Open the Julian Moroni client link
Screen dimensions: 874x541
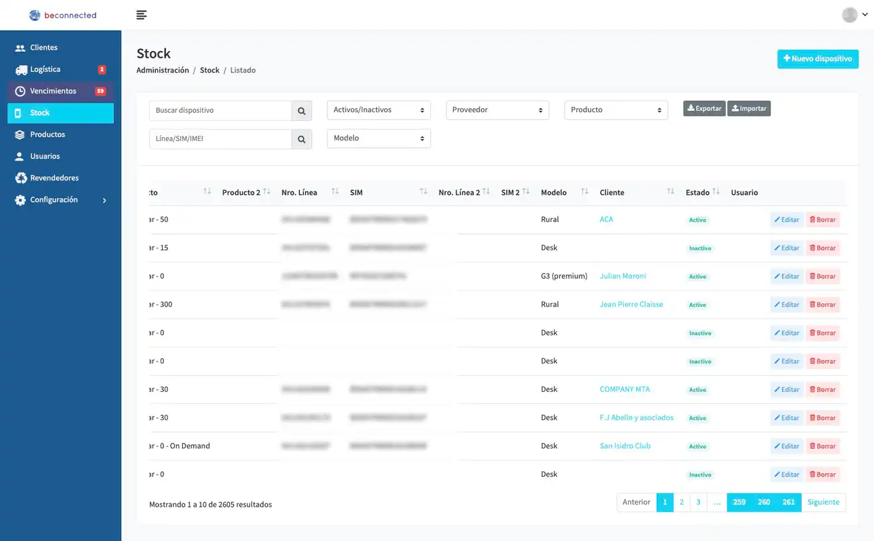(x=623, y=276)
